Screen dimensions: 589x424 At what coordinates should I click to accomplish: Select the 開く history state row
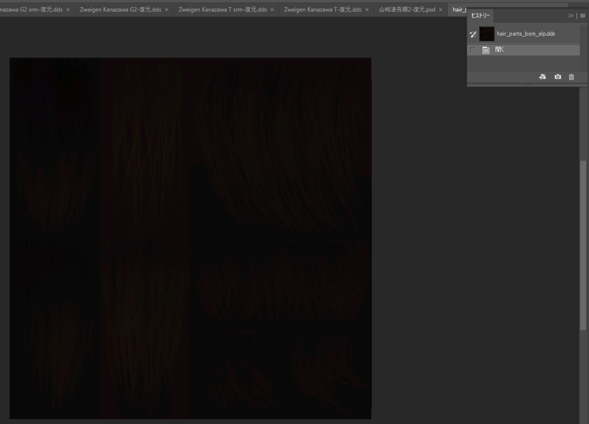(x=523, y=50)
